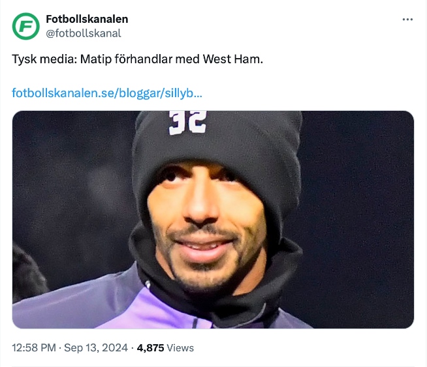Click the green Fotbollskanalen avatar logo
427x367 pixels.
tap(26, 26)
